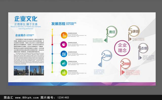The width and height of the screenshot is (162, 100).
Task: Select the 1 责任 circle badge
Action: pyautogui.click(x=112, y=32)
